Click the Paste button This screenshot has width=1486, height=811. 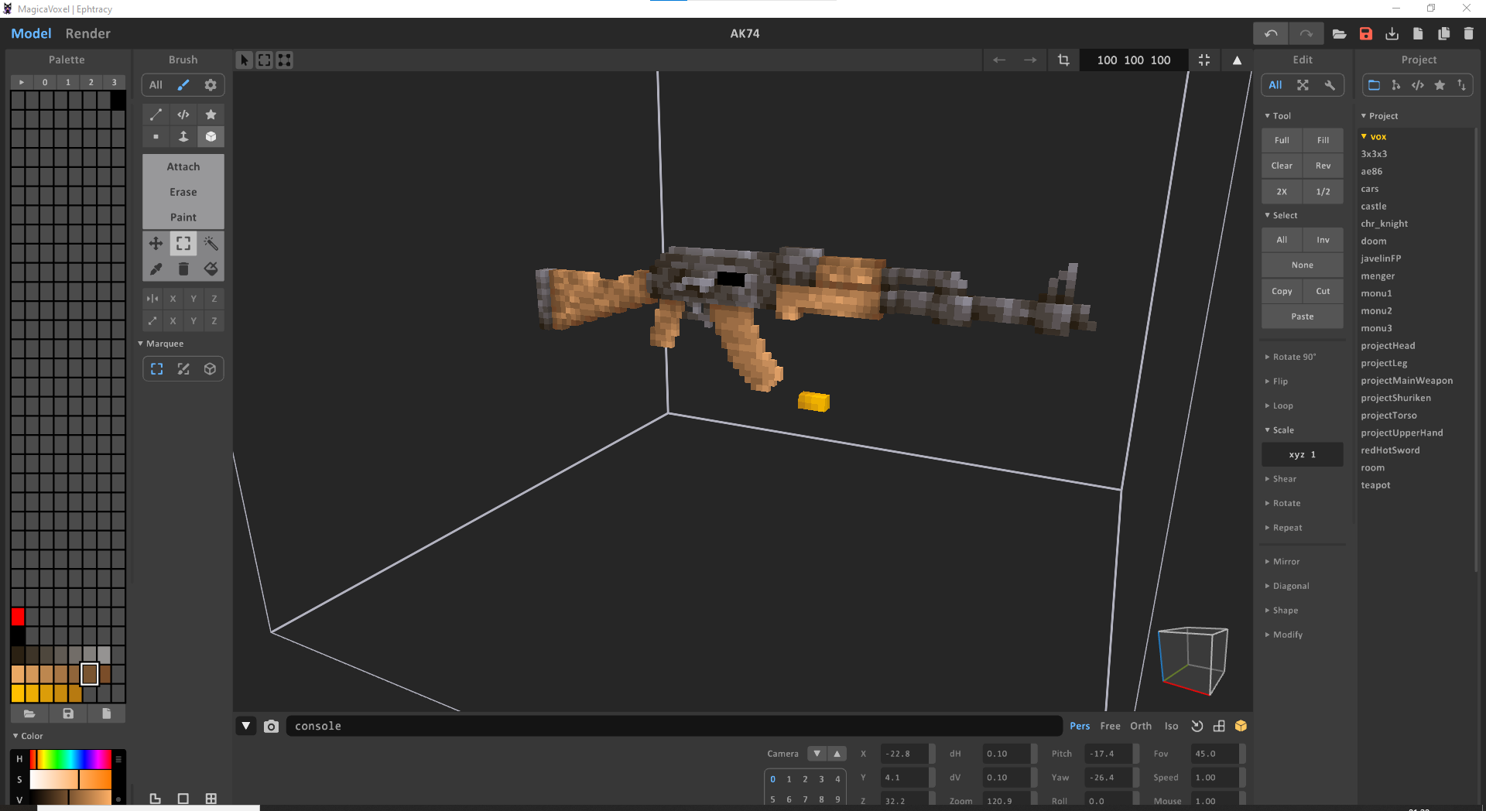click(1303, 317)
